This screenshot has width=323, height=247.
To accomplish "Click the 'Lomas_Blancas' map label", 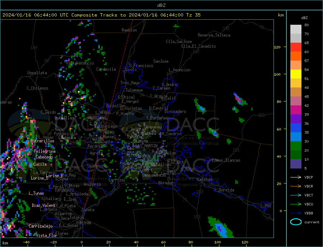I will (226, 160).
